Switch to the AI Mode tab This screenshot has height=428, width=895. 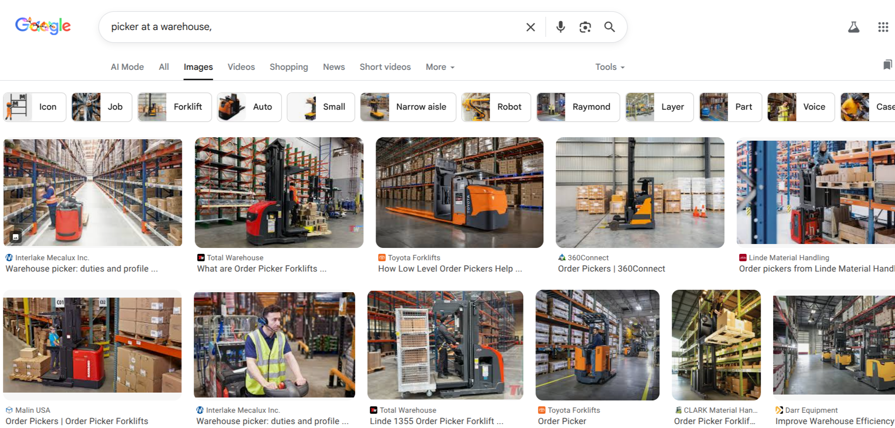tap(127, 67)
